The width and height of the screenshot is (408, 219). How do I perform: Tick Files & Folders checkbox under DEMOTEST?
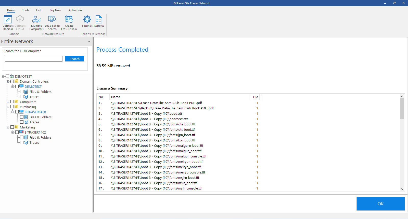(22, 92)
